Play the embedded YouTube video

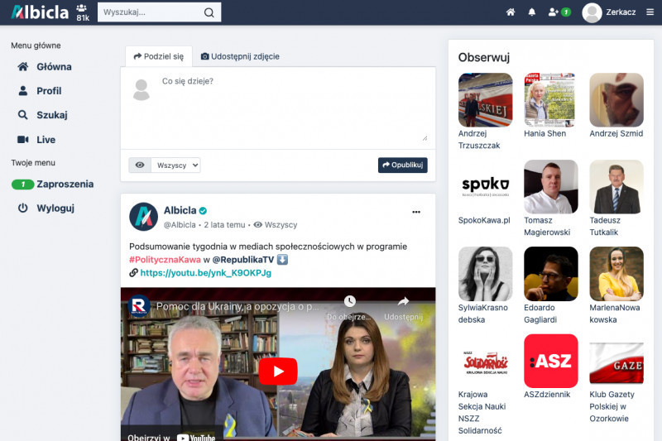pos(277,371)
